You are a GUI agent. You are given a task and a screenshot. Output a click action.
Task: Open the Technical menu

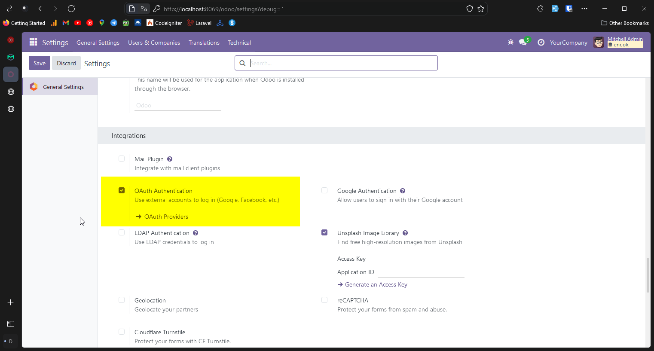(x=239, y=43)
